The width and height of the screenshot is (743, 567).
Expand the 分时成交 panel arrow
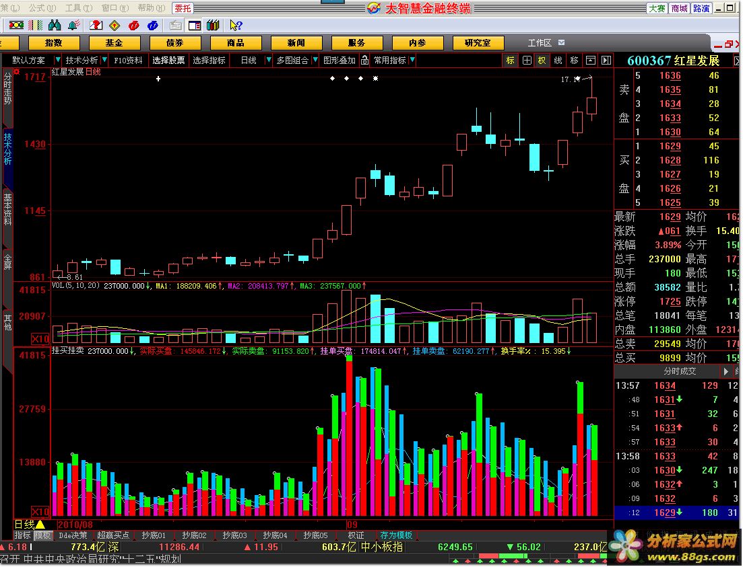(726, 371)
